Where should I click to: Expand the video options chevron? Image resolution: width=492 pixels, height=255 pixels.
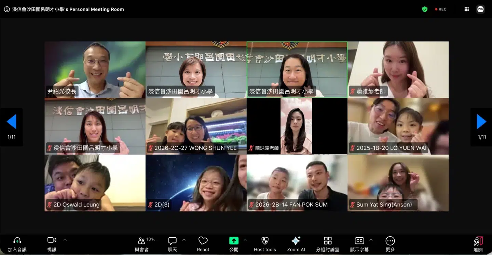point(65,240)
